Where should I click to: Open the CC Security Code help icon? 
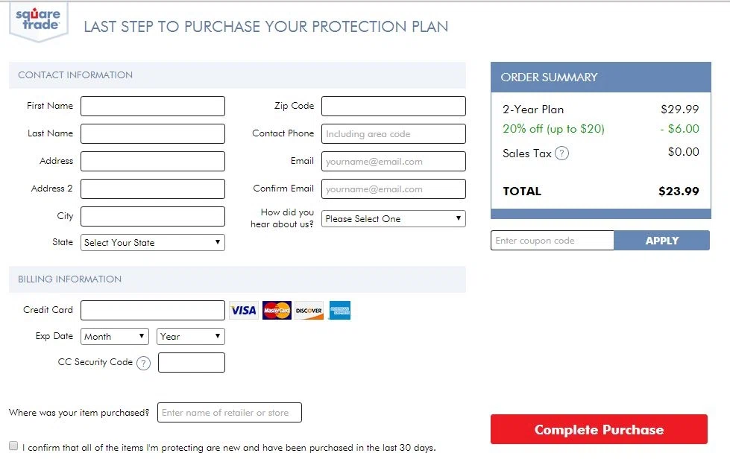pyautogui.click(x=143, y=363)
